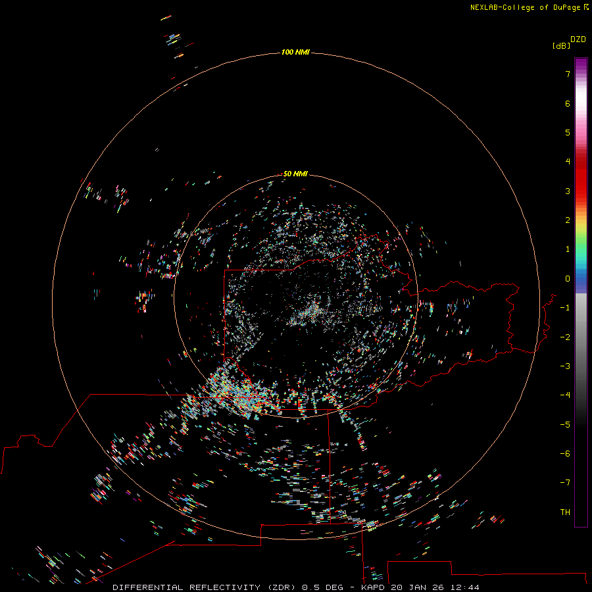
Task: Click the TH threshold label on scale
Action: (x=565, y=512)
